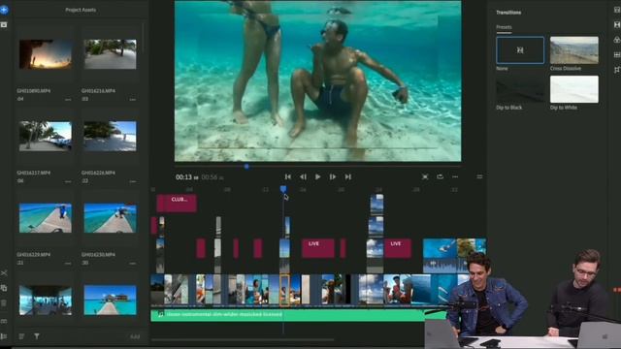Screen dimensions: 621x349
Task: Play the sequence preview
Action: point(317,176)
